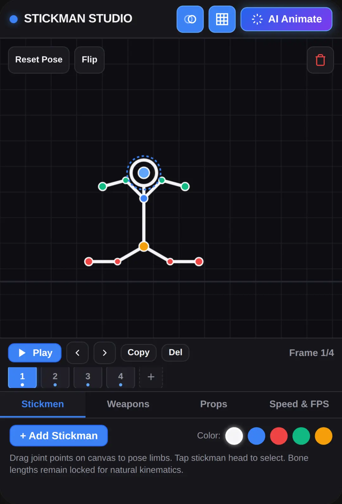This screenshot has width=342, height=504.
Task: Start AI Animate generation
Action: [286, 19]
